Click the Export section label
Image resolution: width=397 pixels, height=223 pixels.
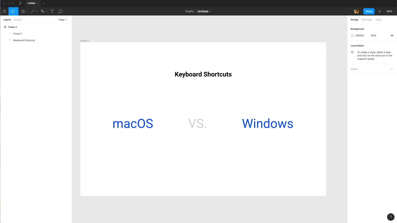(x=354, y=69)
